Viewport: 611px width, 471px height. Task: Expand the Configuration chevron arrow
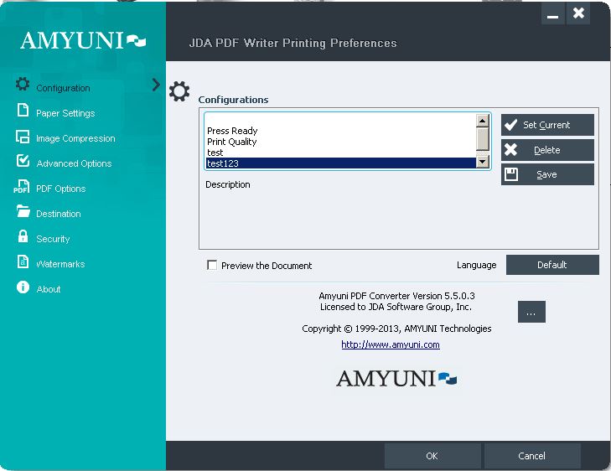[156, 85]
